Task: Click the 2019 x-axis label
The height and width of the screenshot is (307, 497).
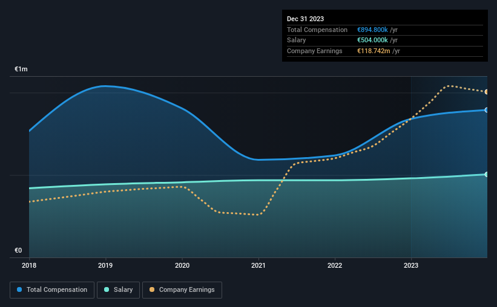Action: [x=105, y=265]
